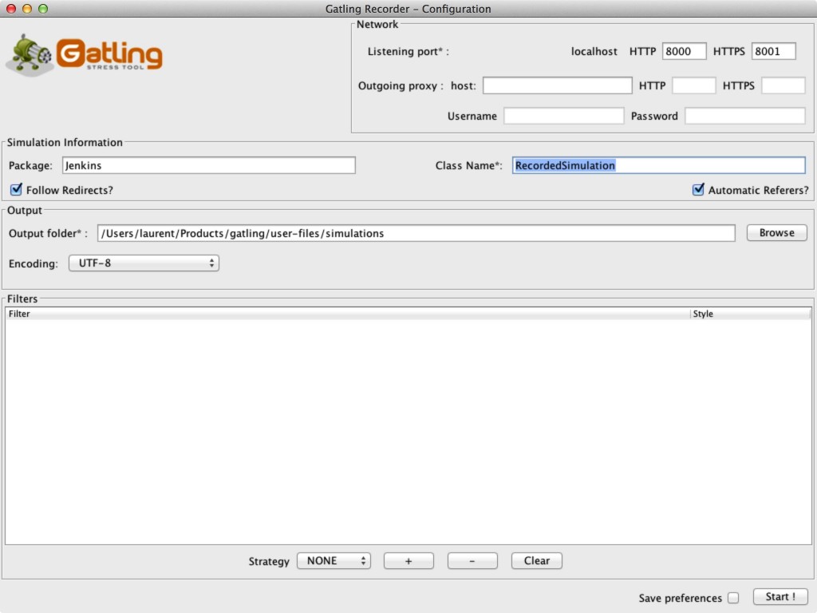
Task: Add a filter with the plus button
Action: 408,561
